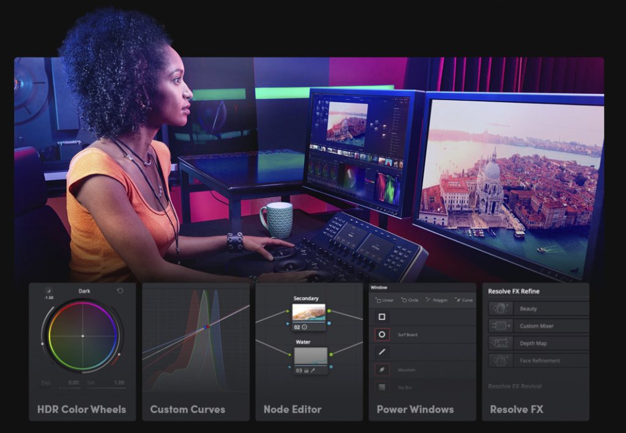Enable the line gradient window
This screenshot has width=626, height=433.
click(382, 352)
